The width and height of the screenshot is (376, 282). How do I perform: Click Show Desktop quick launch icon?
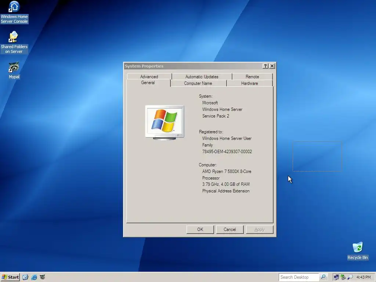[x=25, y=277]
